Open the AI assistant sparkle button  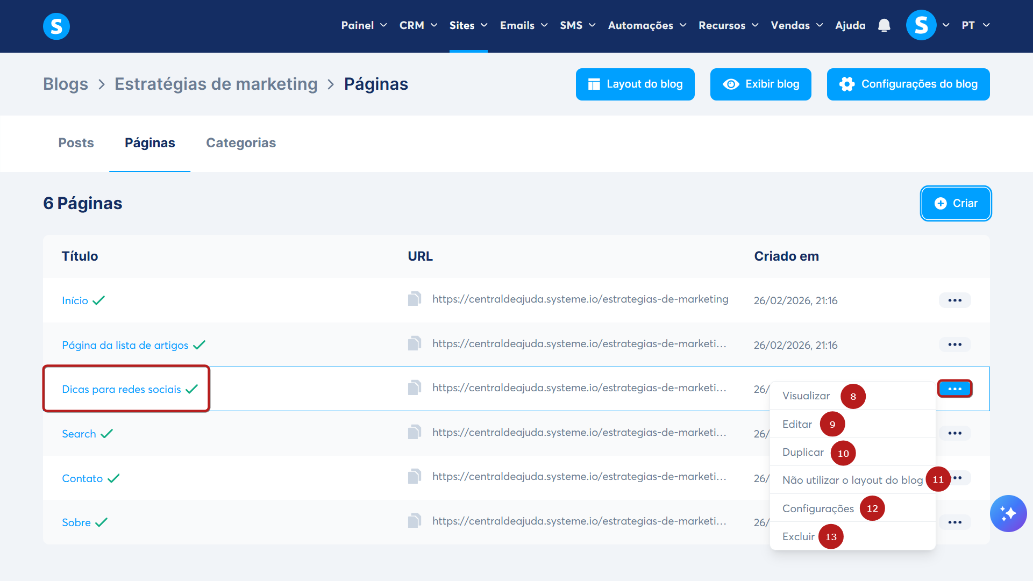tap(1008, 513)
